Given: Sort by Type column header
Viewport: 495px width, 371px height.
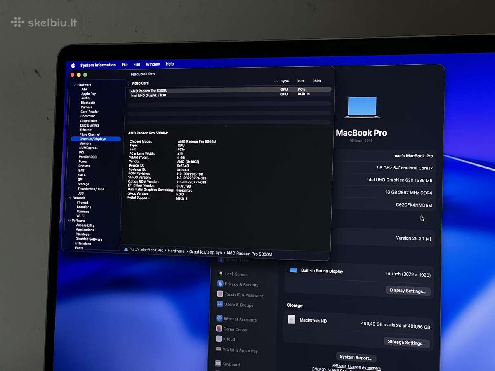Looking at the screenshot, I should [x=285, y=81].
